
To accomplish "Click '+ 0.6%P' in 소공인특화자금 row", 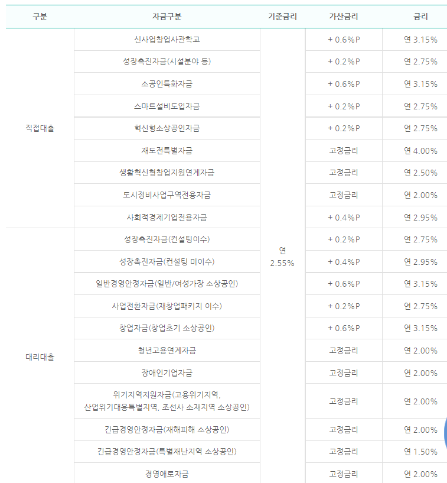I will point(344,84).
